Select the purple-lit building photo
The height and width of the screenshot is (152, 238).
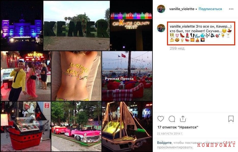click(x=22, y=26)
